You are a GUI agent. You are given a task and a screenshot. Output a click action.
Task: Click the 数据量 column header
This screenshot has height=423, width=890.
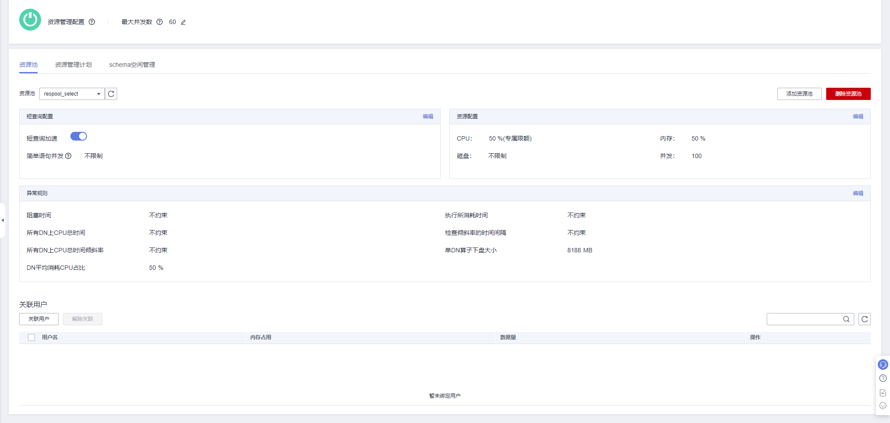click(x=508, y=337)
